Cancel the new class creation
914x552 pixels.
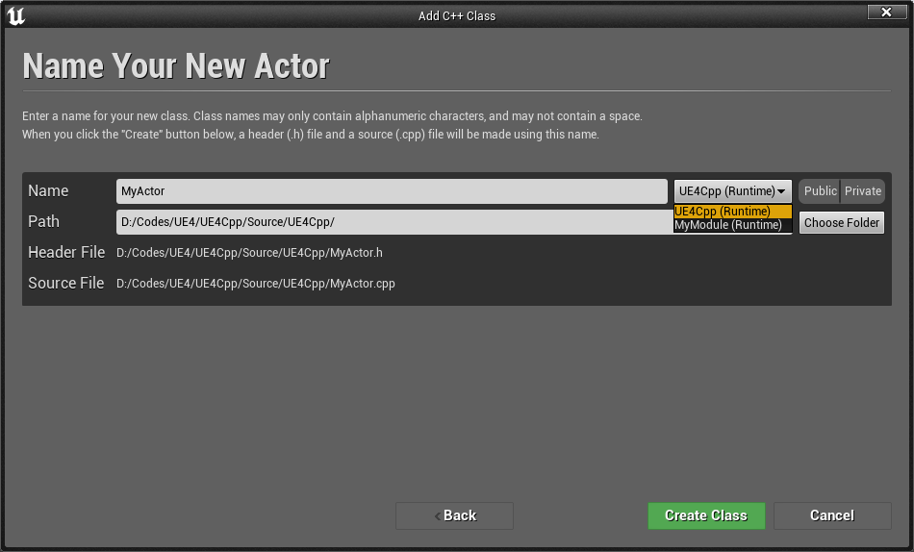click(x=832, y=515)
